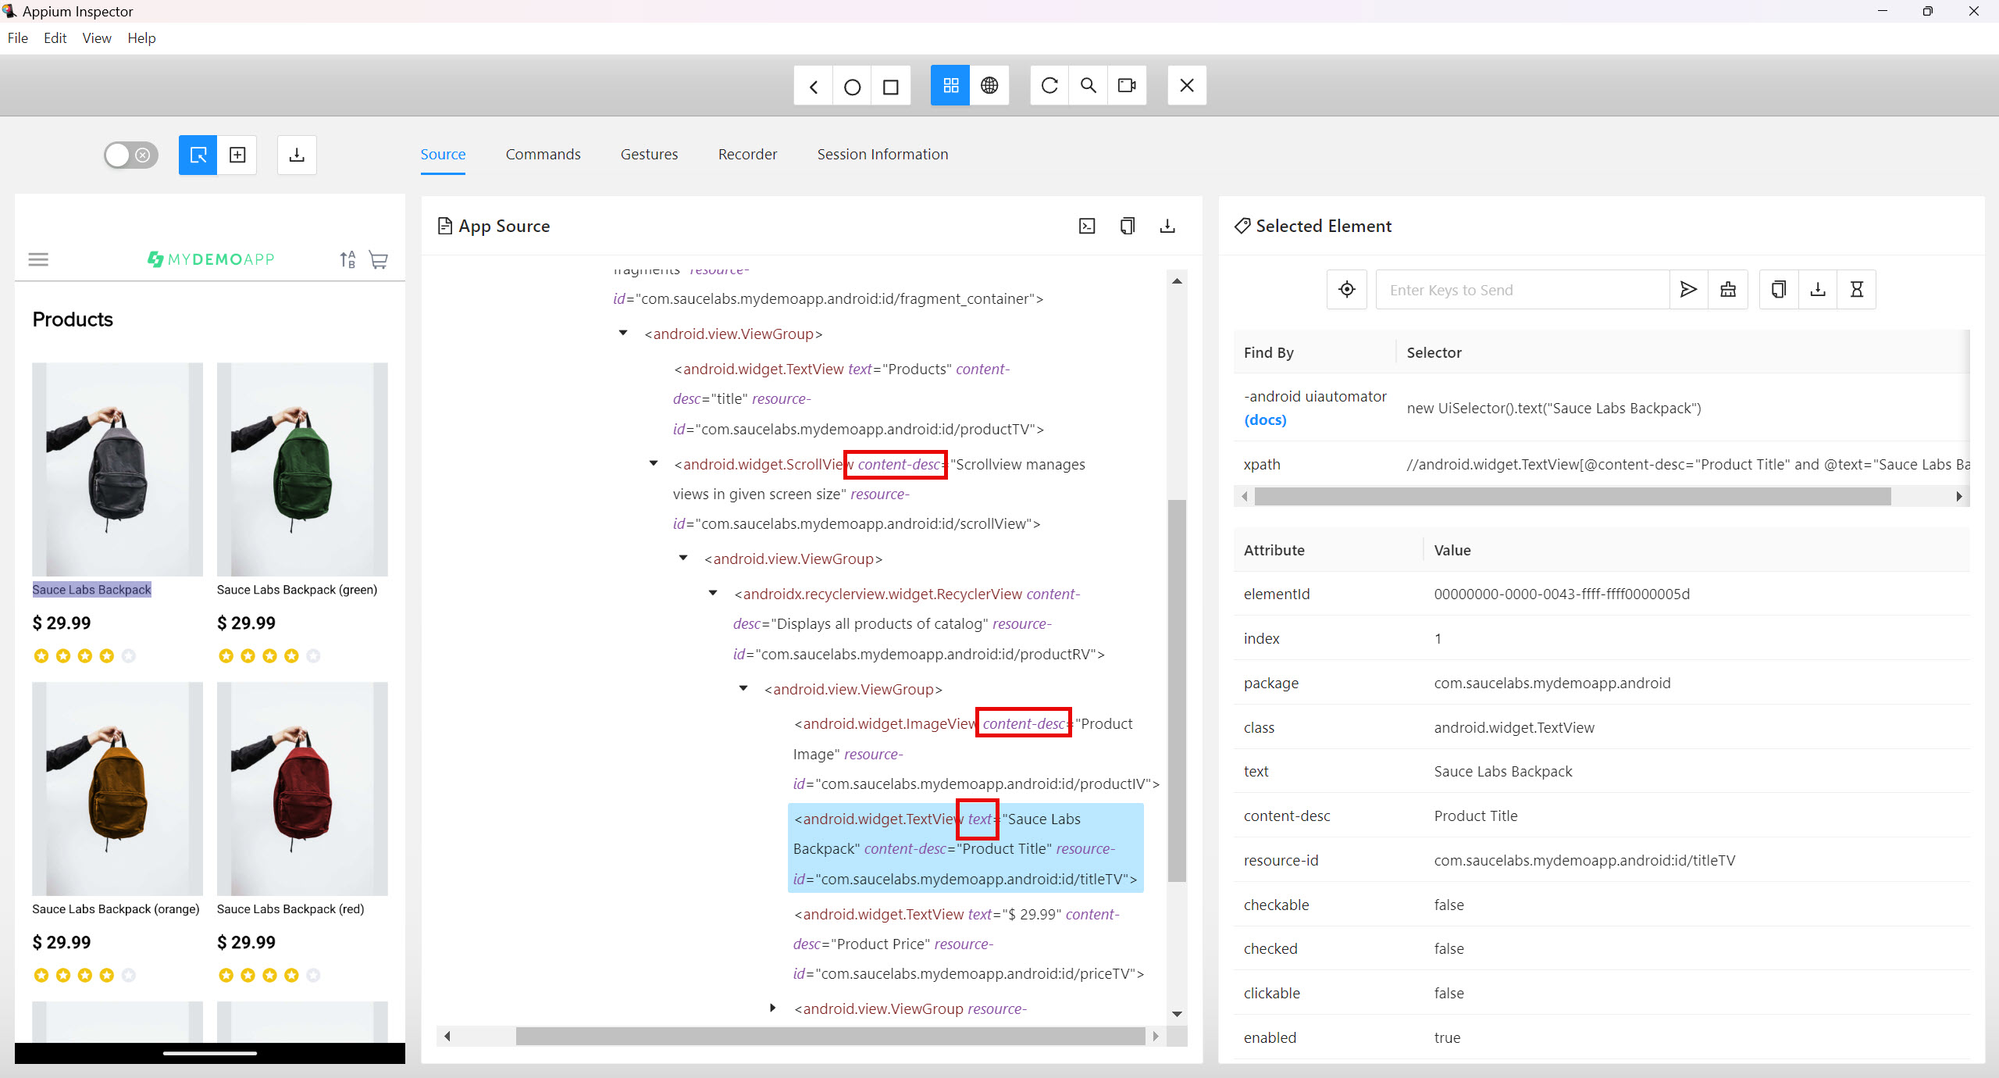Image resolution: width=1999 pixels, height=1078 pixels.
Task: Tap the red backpack product image
Action: (302, 789)
